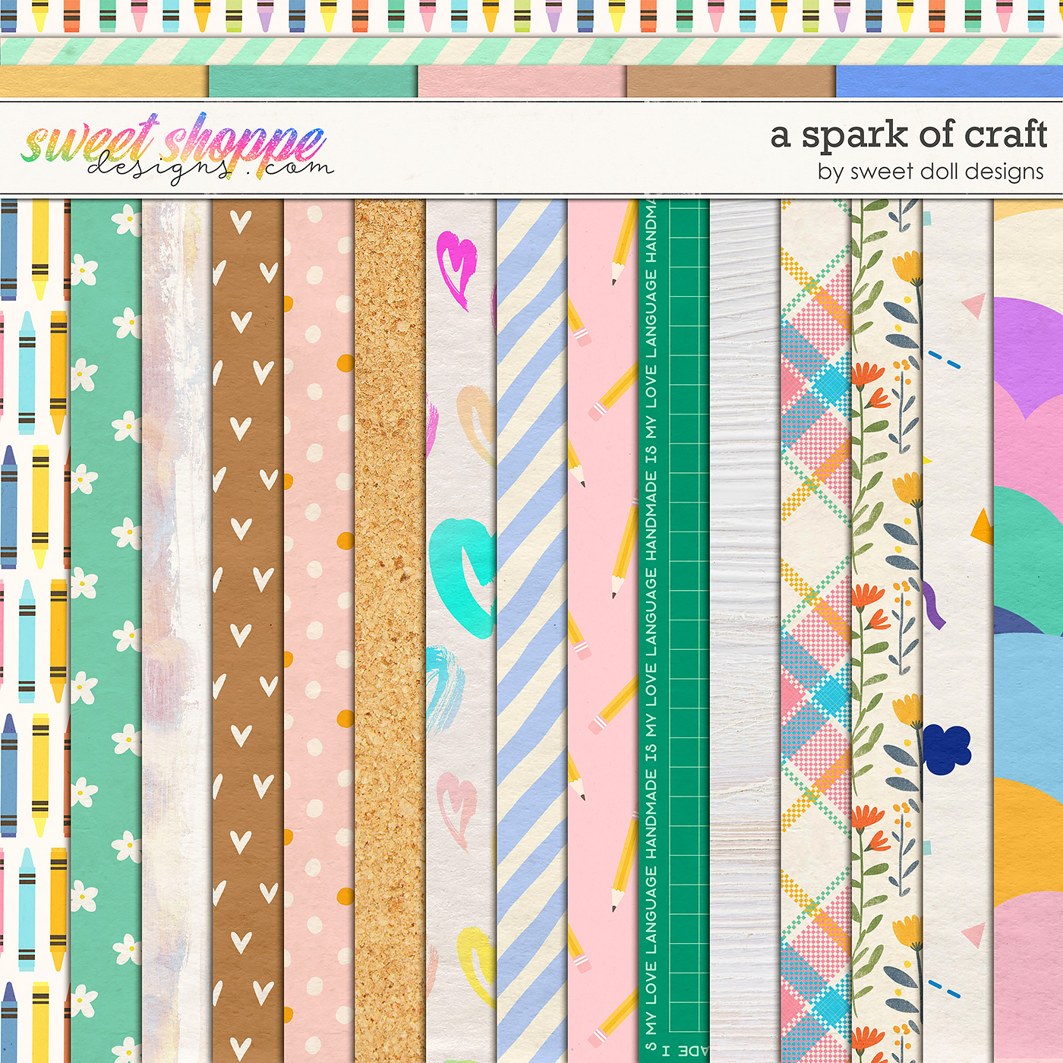Open the orange floral vine paper
Screen dimensions: 1063x1063
887,631
